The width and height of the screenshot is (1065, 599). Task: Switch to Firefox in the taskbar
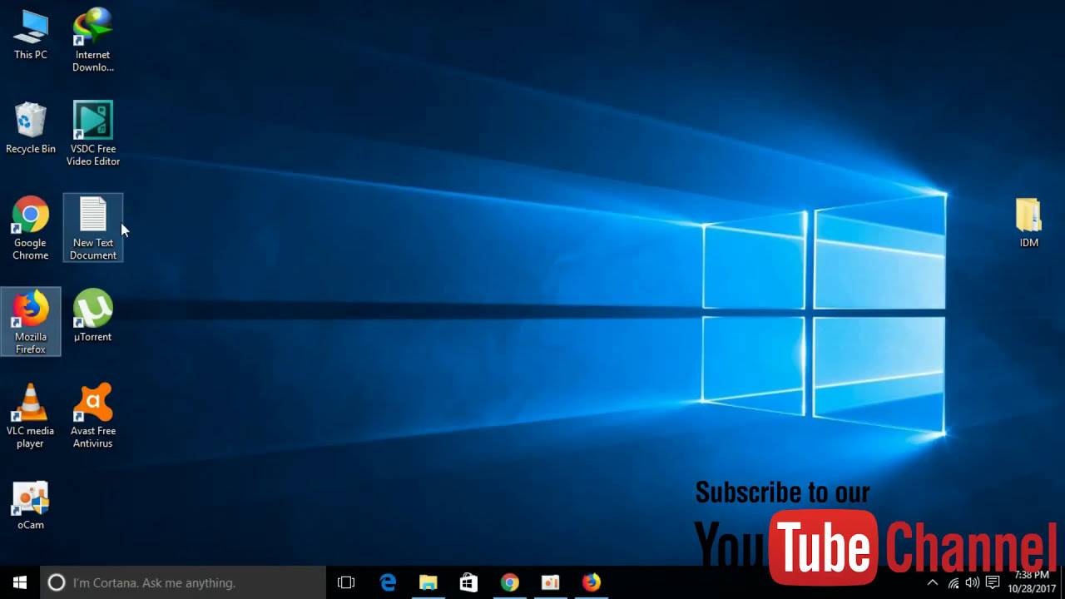pyautogui.click(x=592, y=582)
